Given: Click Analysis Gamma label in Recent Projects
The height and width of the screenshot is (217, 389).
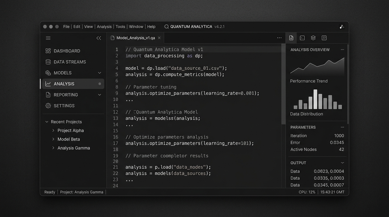Looking at the screenshot, I should coord(74,148).
